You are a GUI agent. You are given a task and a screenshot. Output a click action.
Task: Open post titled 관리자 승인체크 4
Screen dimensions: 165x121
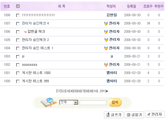tap(35, 23)
